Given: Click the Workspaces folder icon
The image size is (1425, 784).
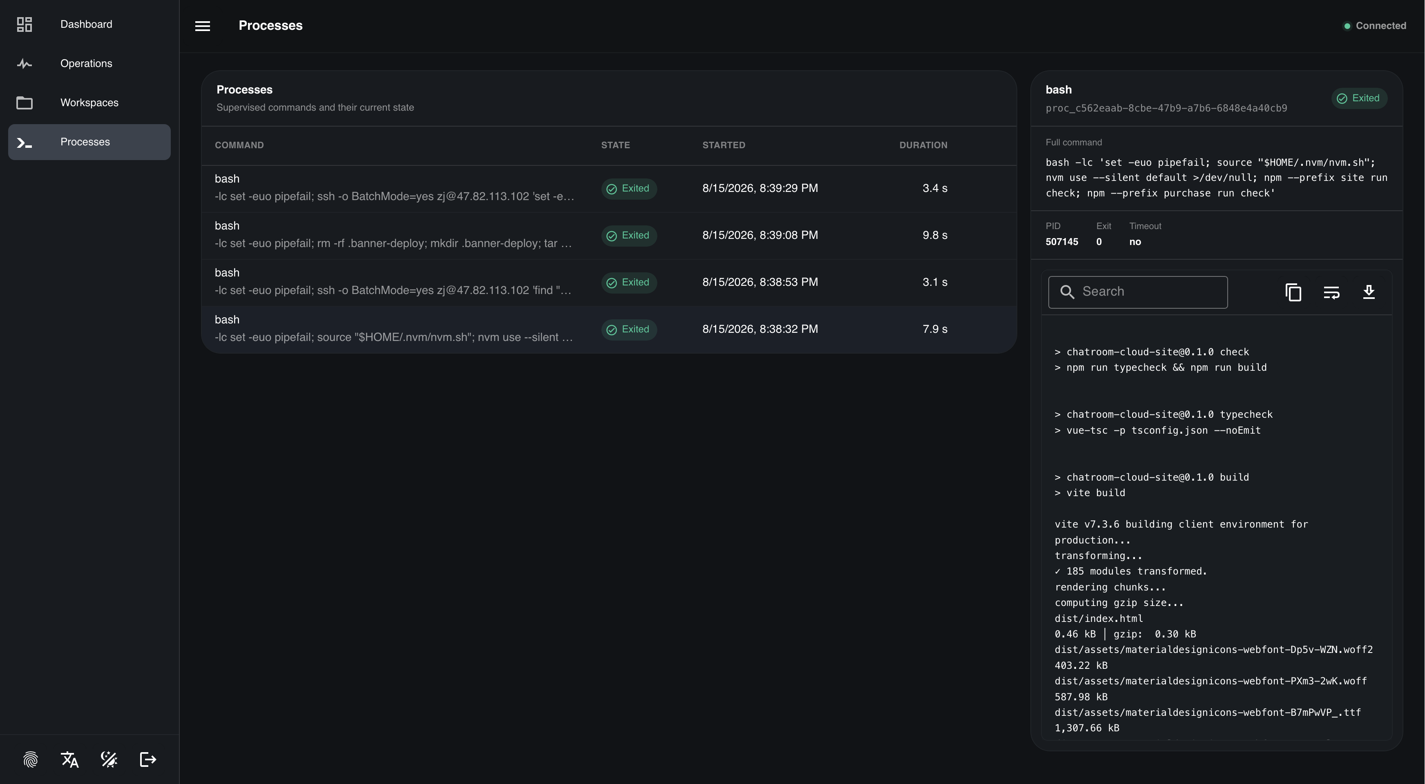Looking at the screenshot, I should tap(25, 103).
